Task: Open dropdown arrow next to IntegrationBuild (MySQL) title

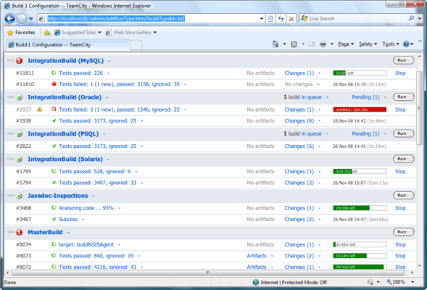Action: pyautogui.click(x=109, y=62)
